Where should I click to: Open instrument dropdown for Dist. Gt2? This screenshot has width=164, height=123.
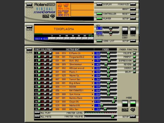click(x=93, y=61)
